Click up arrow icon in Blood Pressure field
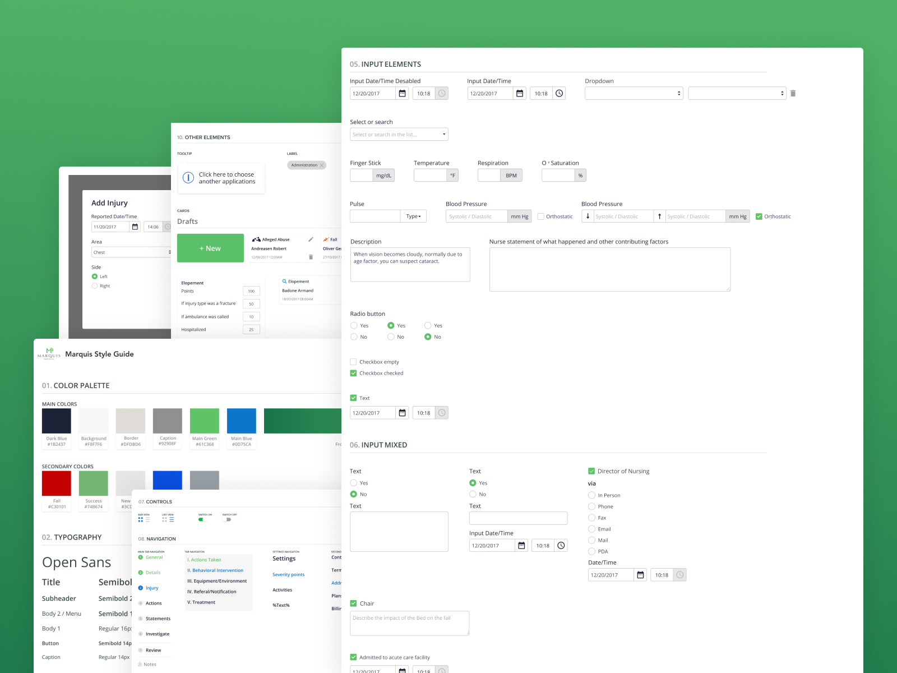This screenshot has height=673, width=897. coord(659,216)
